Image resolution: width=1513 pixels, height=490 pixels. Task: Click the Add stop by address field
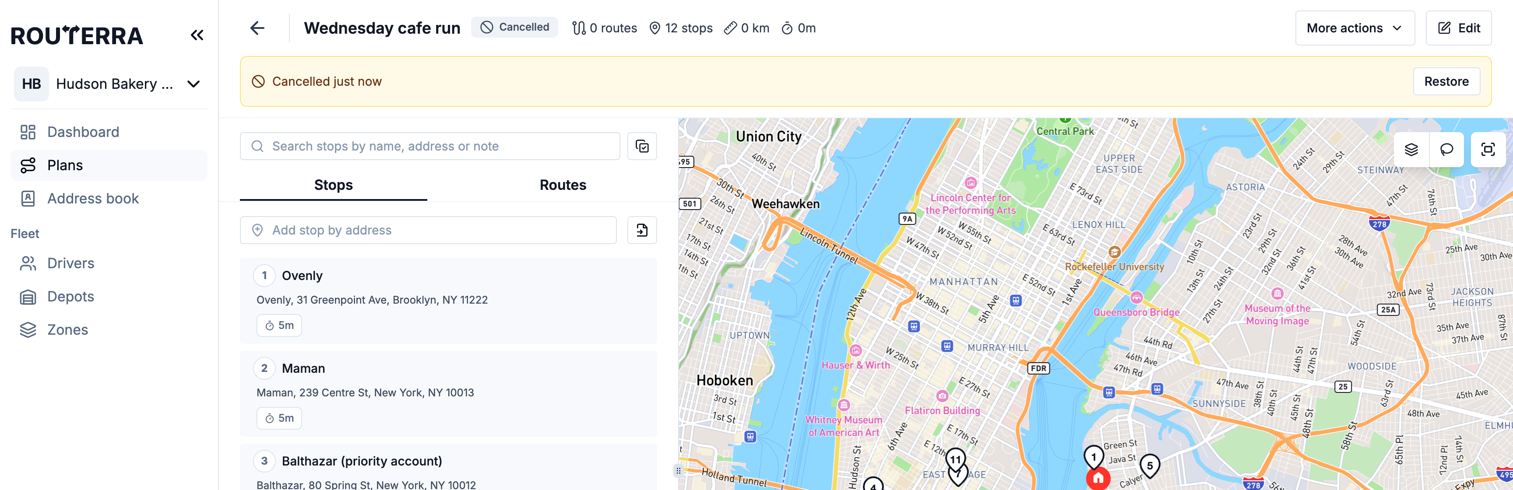[x=428, y=230]
